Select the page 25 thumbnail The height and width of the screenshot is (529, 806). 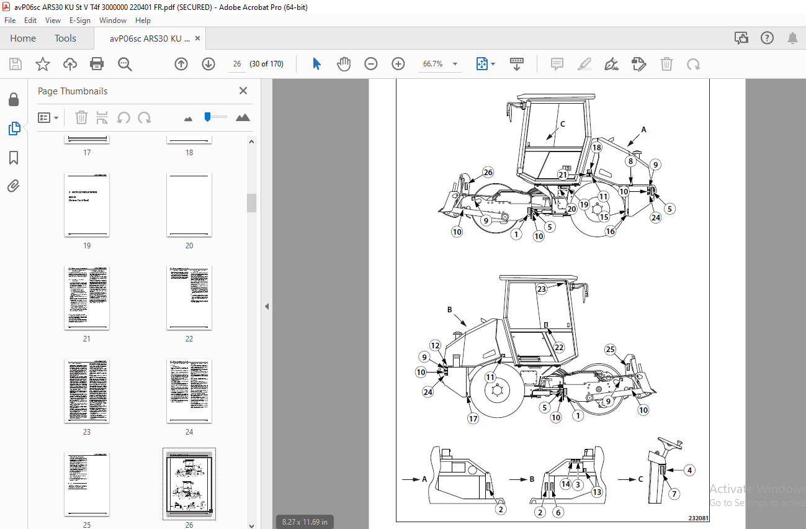(x=87, y=484)
